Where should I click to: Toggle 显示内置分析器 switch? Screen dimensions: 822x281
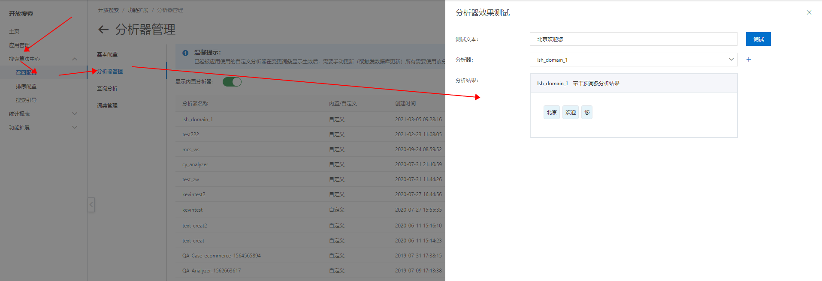click(232, 82)
